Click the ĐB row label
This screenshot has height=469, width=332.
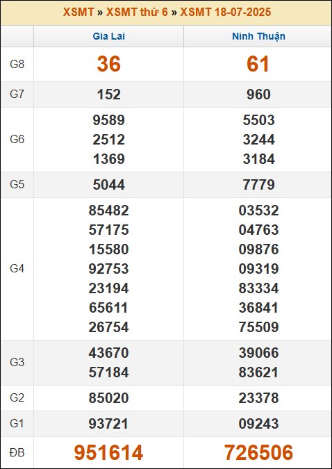coord(17,452)
